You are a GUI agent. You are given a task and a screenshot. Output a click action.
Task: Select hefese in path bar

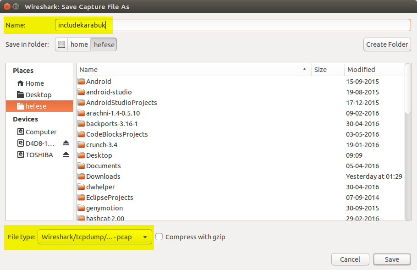pos(104,44)
